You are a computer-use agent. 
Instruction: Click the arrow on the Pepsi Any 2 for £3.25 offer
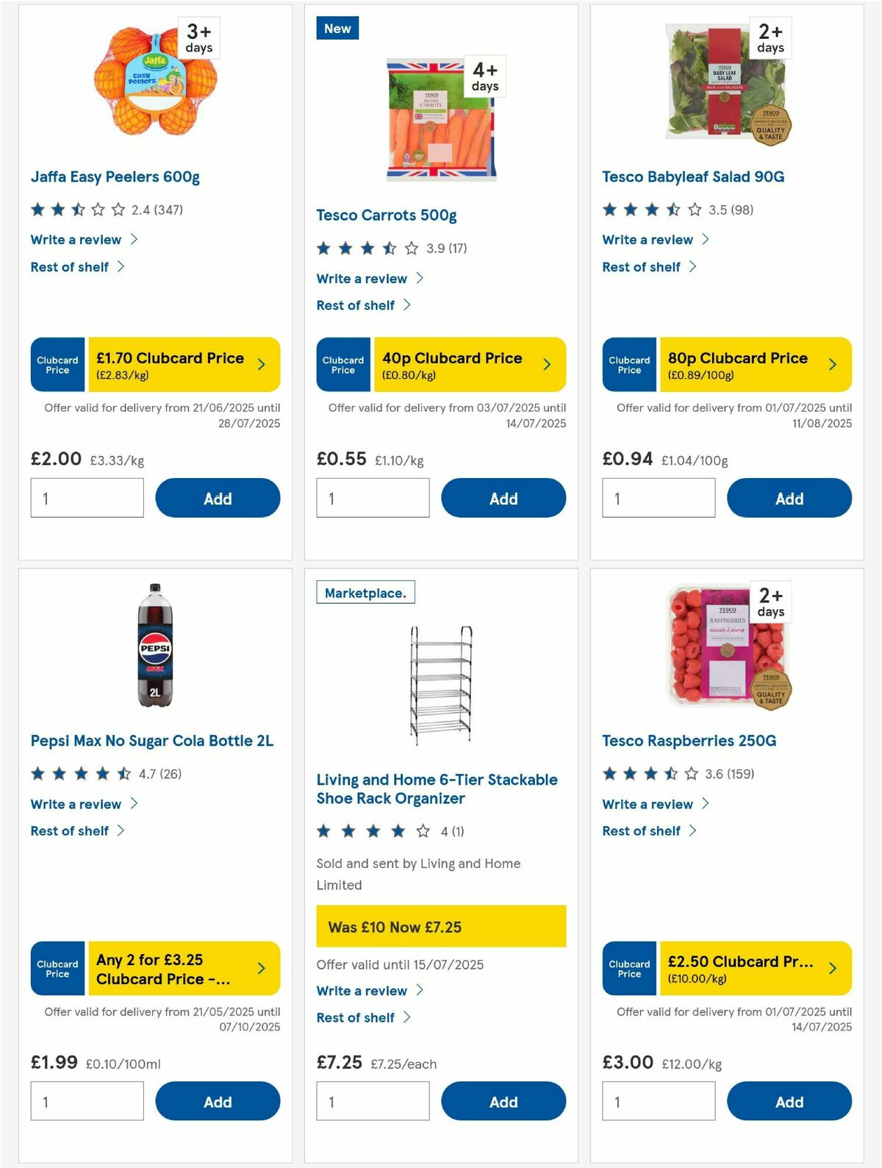[x=262, y=969]
